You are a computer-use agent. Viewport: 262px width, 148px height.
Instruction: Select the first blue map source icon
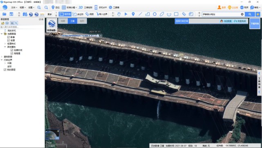[25, 14]
